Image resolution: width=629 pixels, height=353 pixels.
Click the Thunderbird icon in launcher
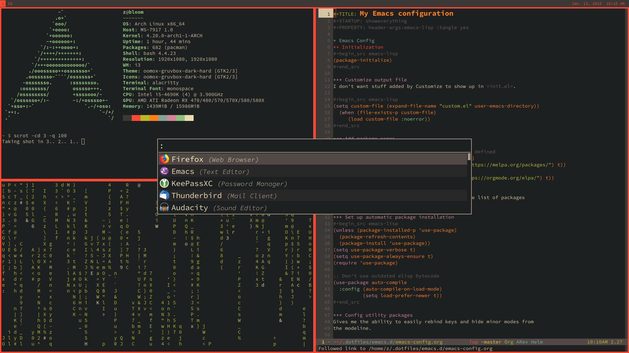[x=164, y=195]
